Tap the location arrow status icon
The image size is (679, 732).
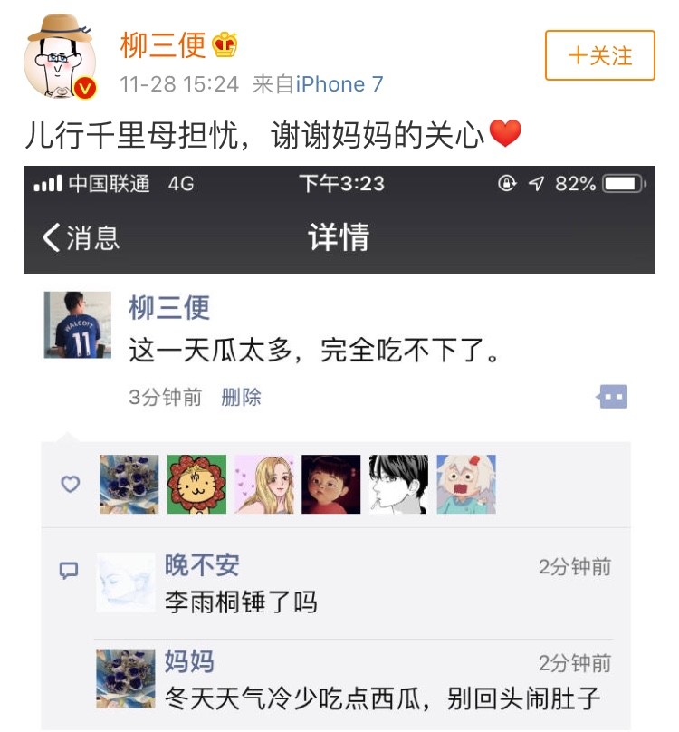coord(536,184)
